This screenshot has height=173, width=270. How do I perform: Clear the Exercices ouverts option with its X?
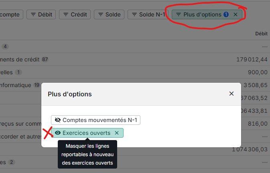pos(117,133)
